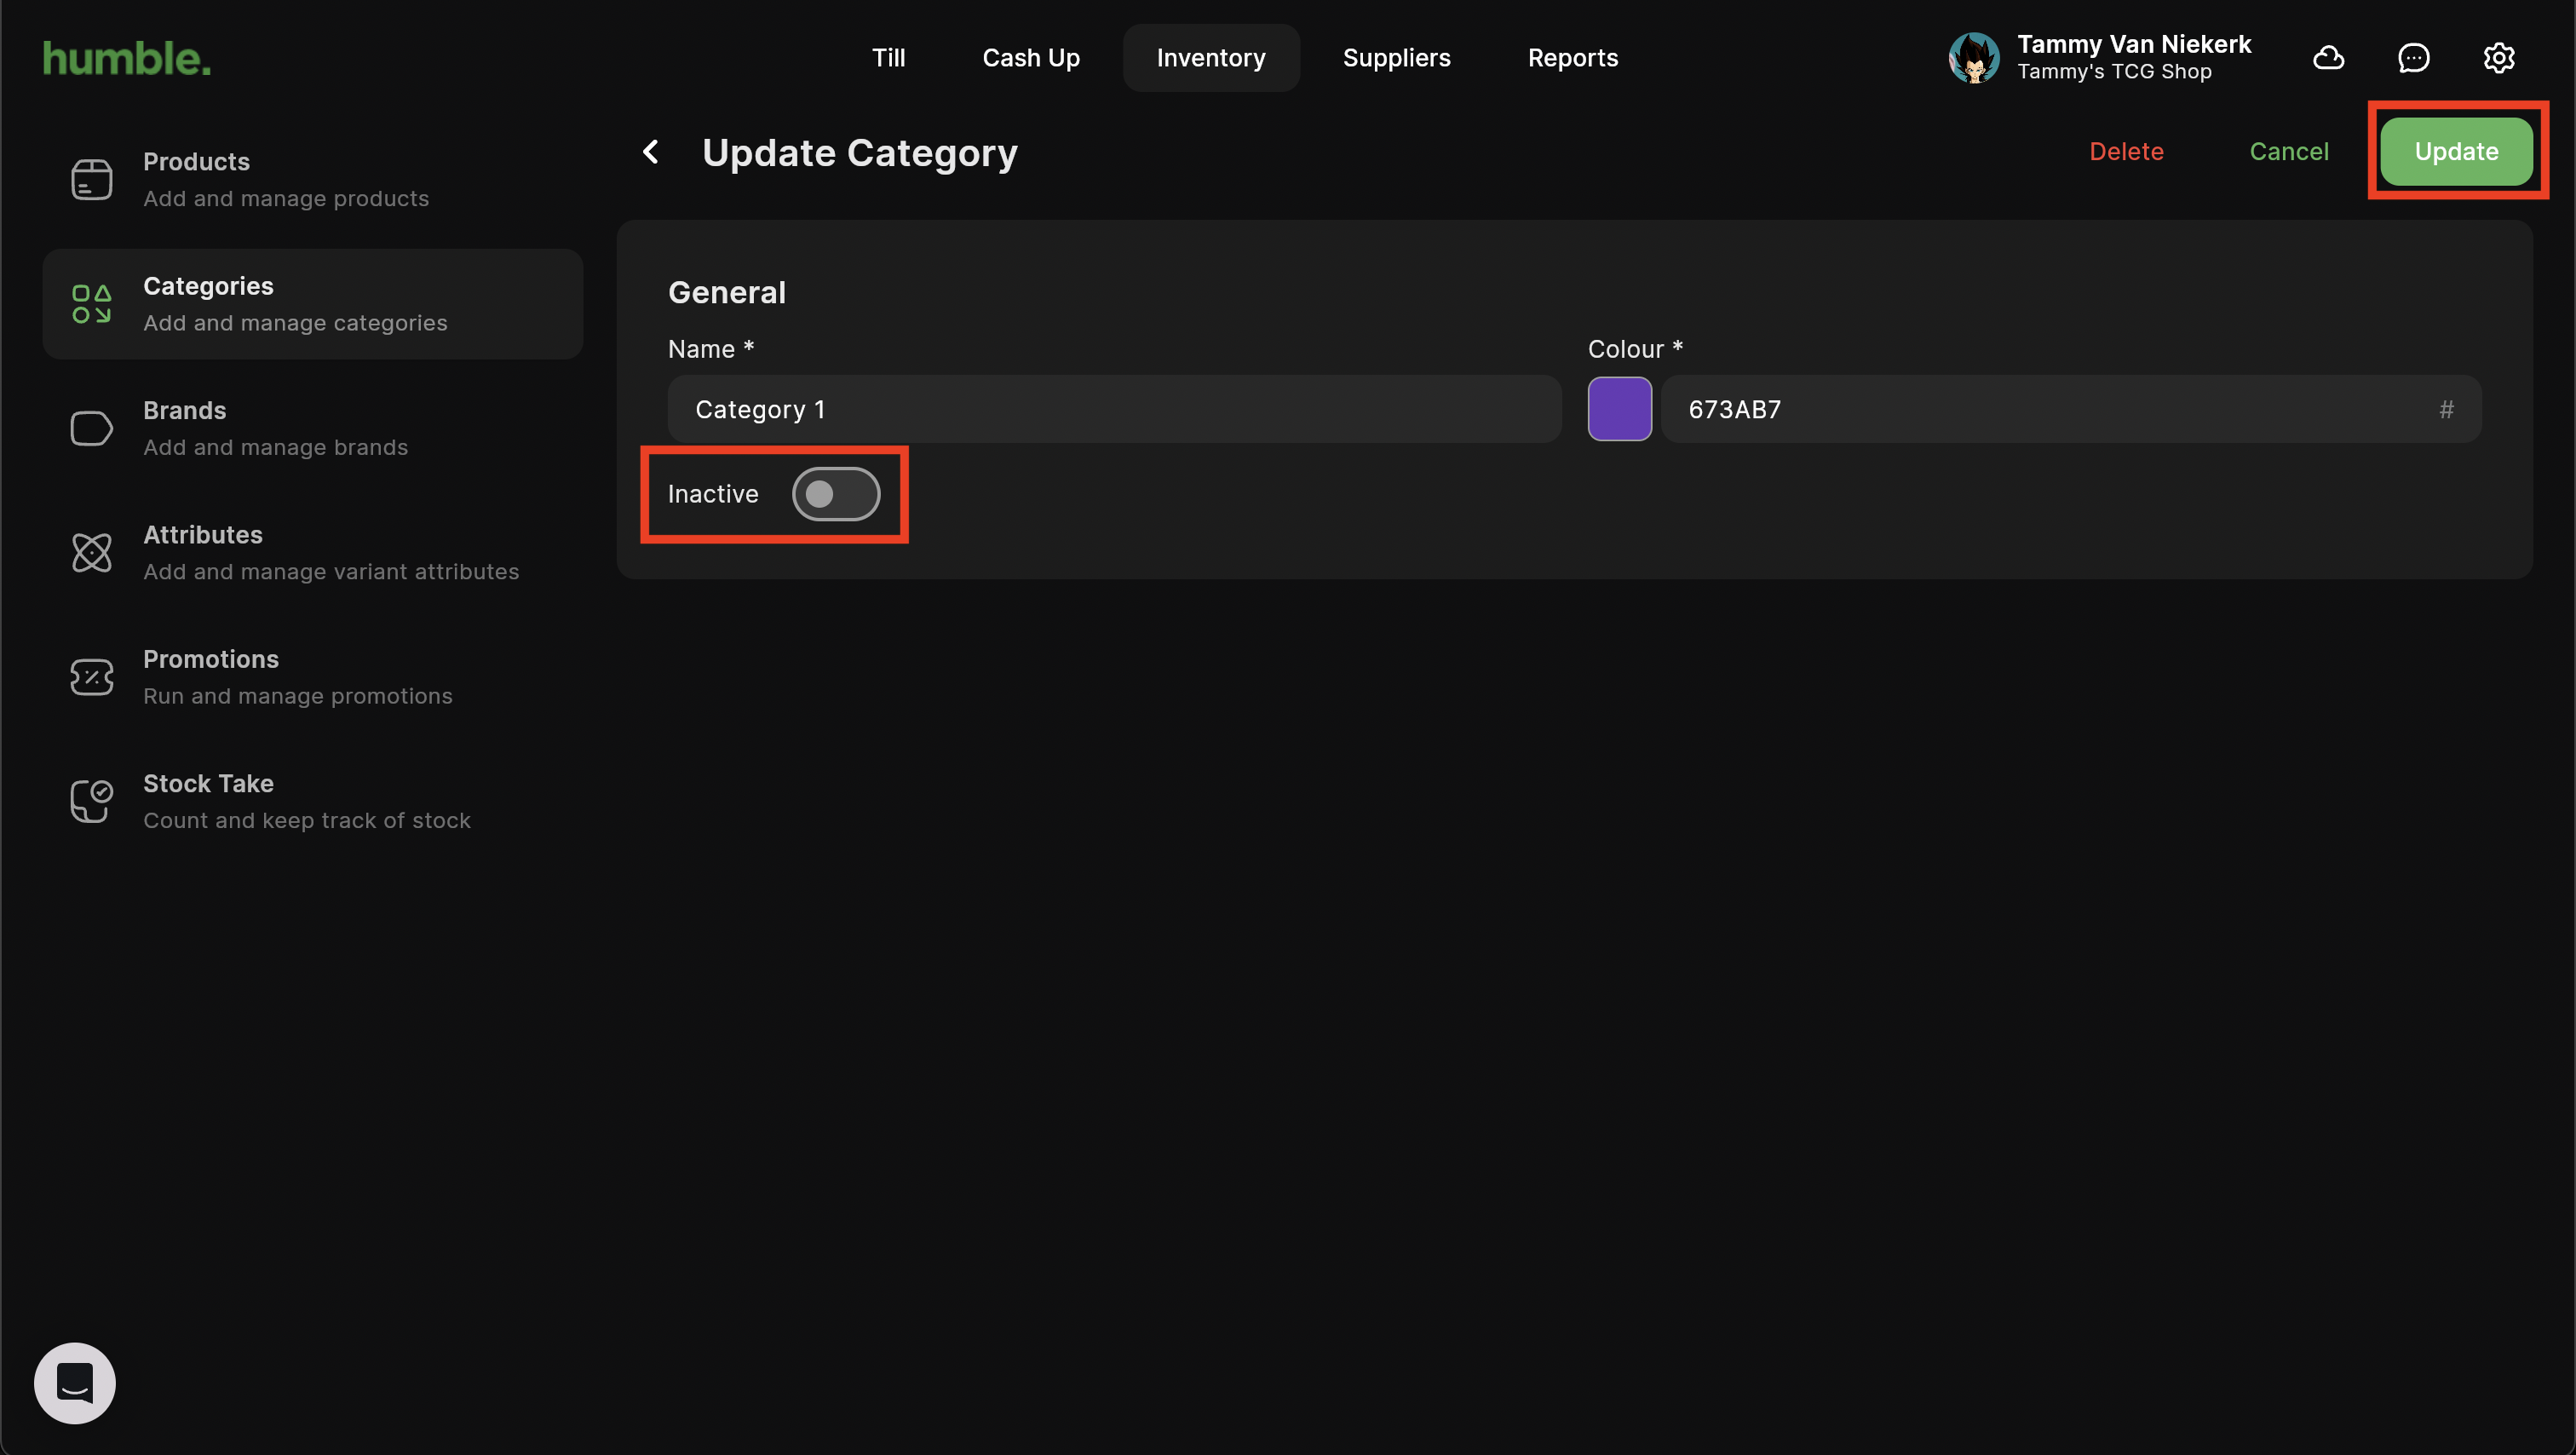Click the Stock Take clipboard icon
This screenshot has height=1455, width=2576.
[x=91, y=801]
